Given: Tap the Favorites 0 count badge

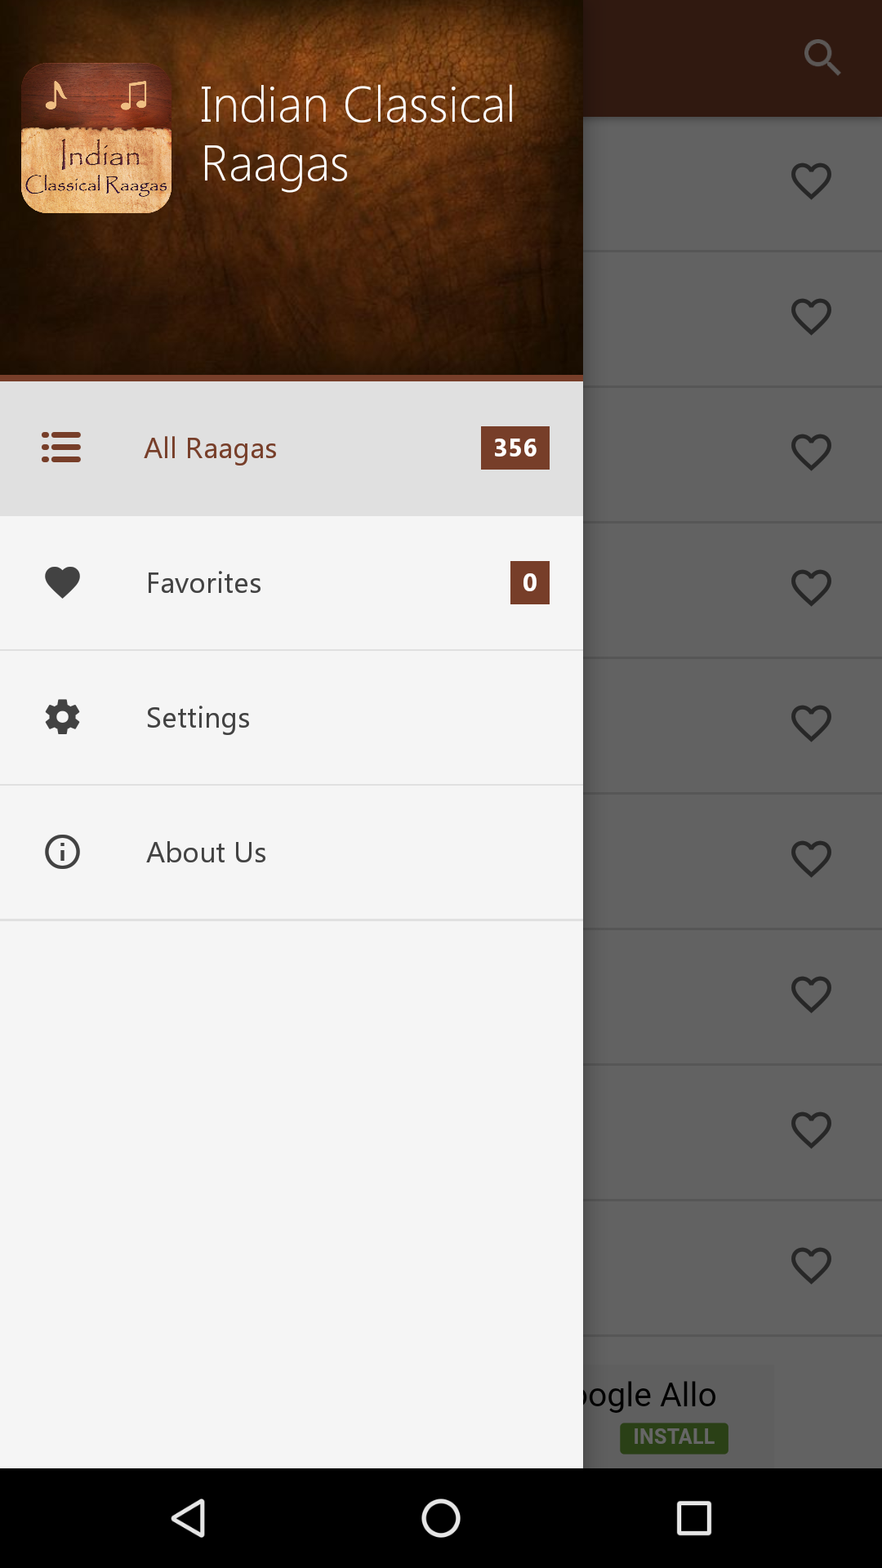Looking at the screenshot, I should click(529, 582).
